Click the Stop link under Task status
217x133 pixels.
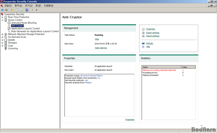(x=97, y=39)
